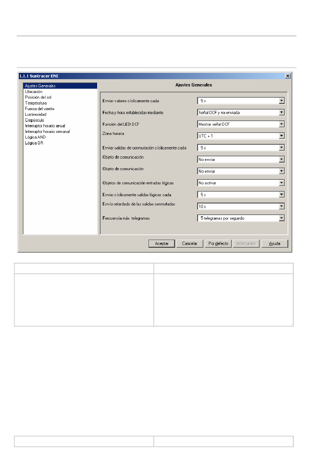Open Enviar cíclicamente salidas lógicas cada dropdown
Screen dimensions: 313x461
point(281,195)
